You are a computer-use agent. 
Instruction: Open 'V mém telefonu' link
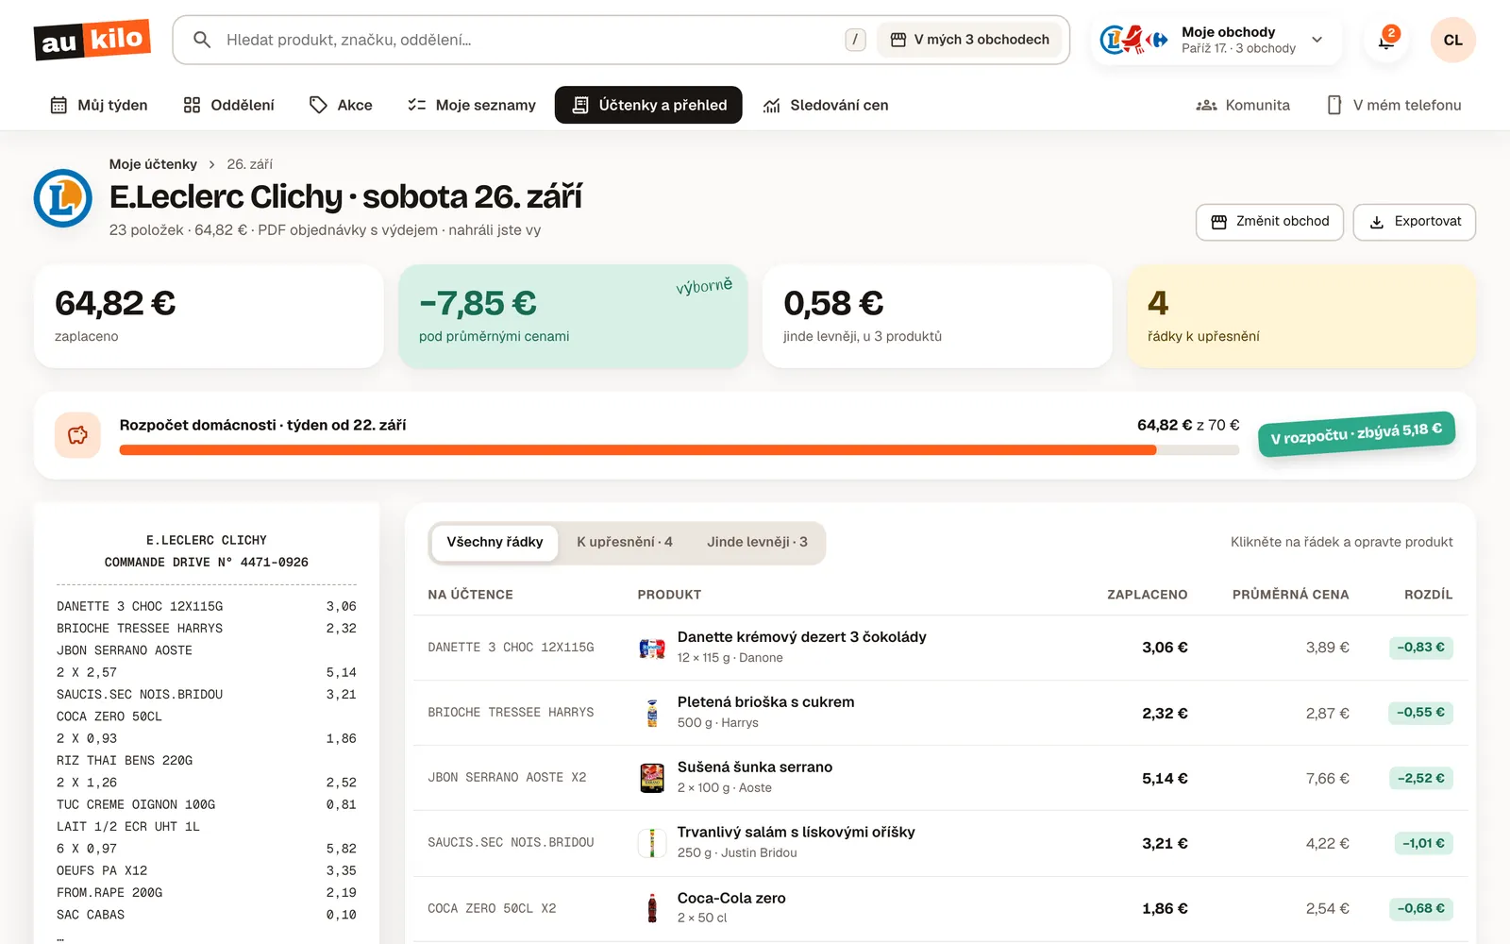[1395, 105]
